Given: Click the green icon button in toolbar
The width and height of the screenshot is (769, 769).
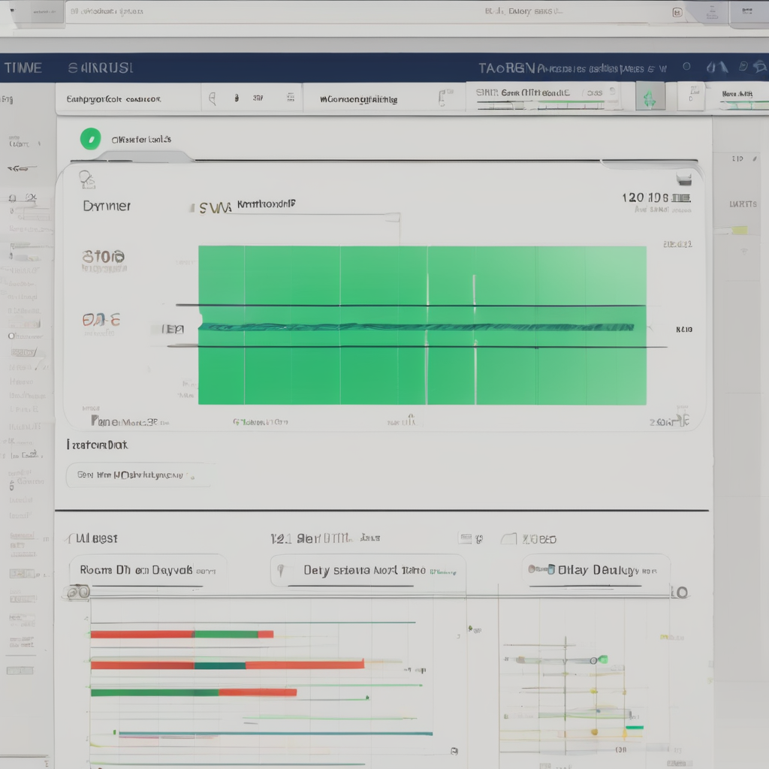Looking at the screenshot, I should [x=650, y=98].
